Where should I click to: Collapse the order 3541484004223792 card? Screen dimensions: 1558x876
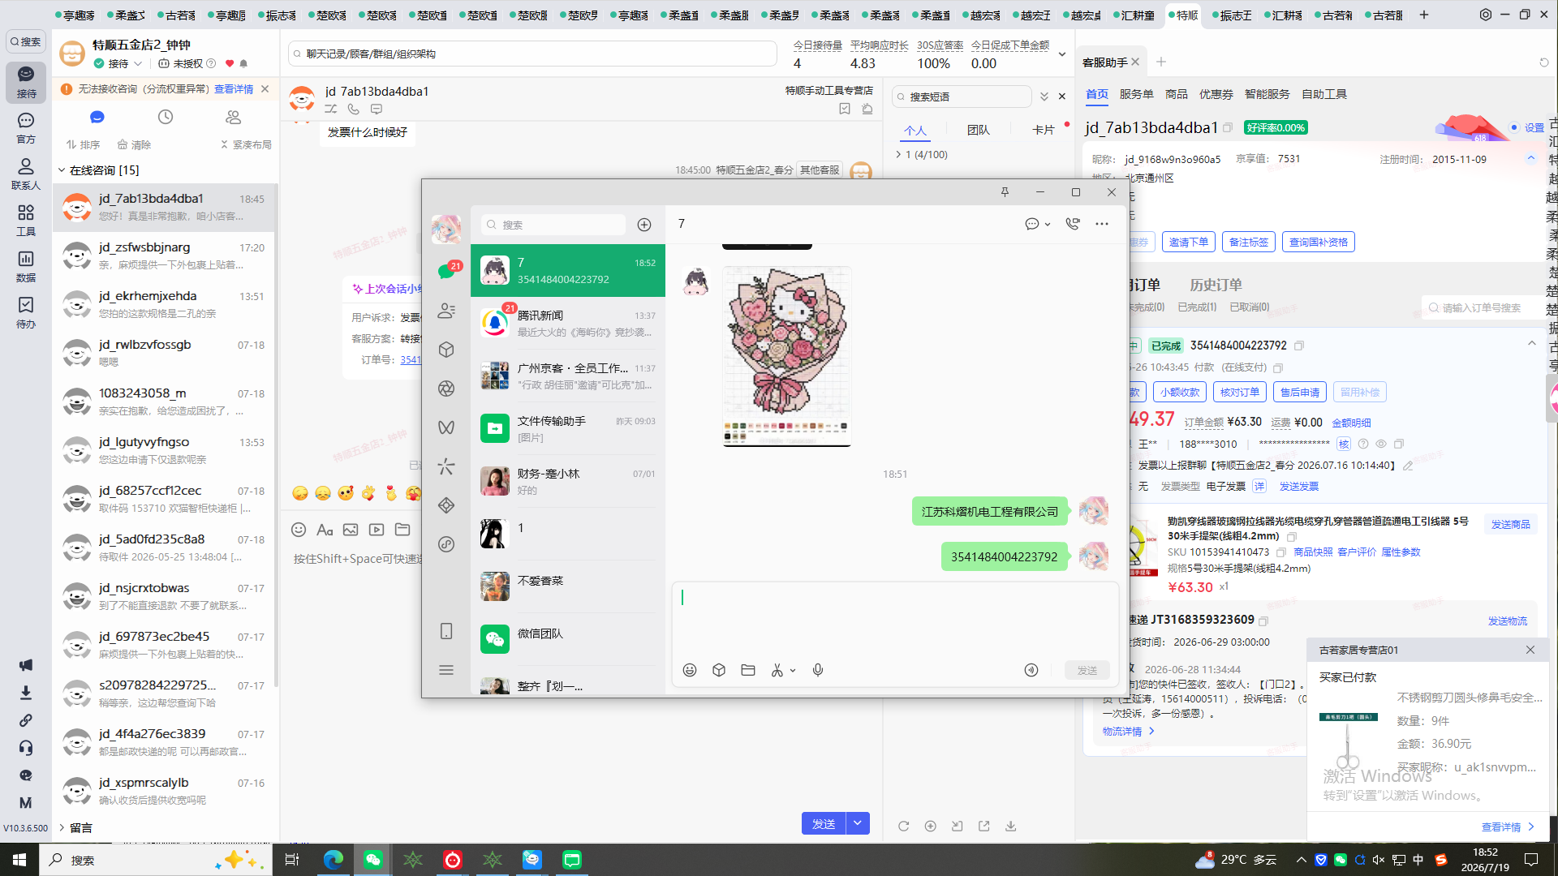(1532, 343)
